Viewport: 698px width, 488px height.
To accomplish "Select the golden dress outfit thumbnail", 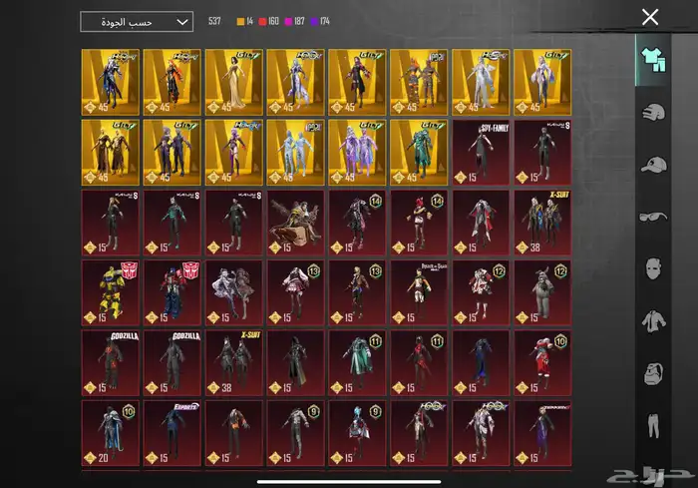I will pyautogui.click(x=233, y=83).
